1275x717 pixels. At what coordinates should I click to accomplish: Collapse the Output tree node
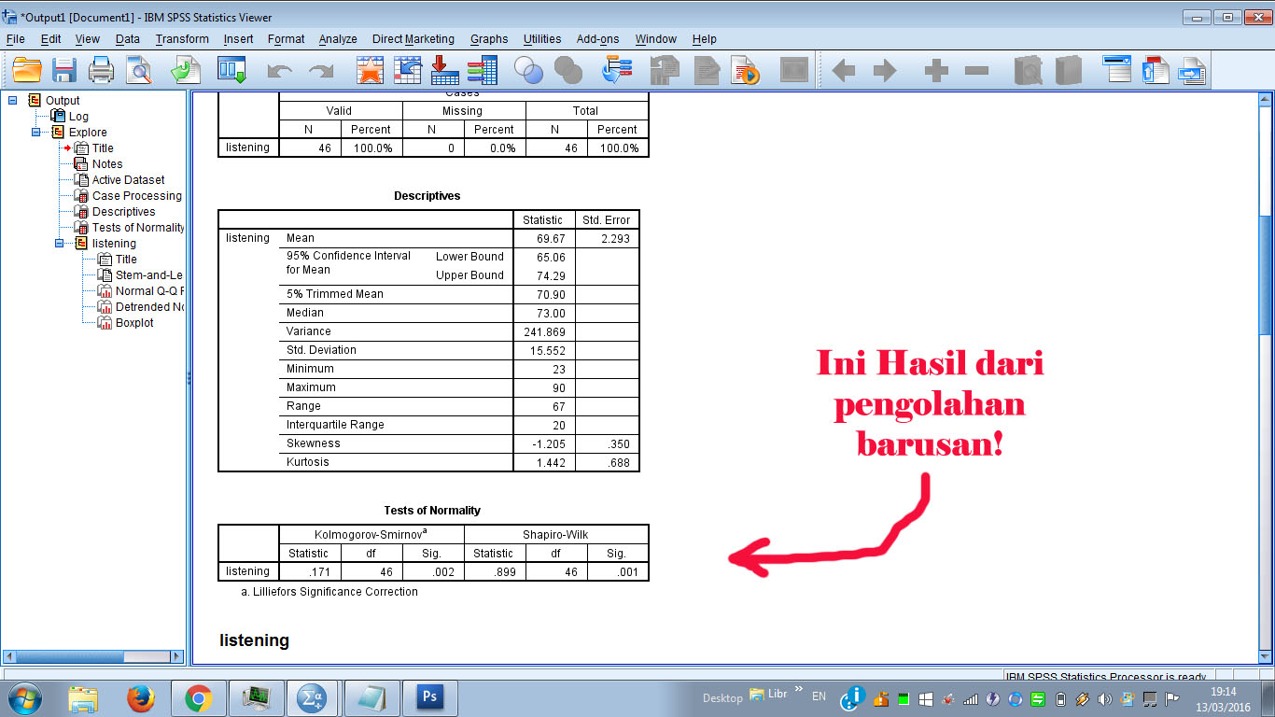click(x=12, y=100)
